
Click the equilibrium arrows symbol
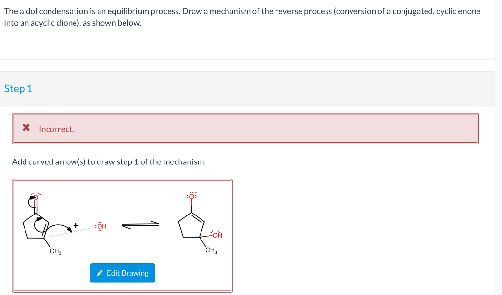tap(140, 225)
